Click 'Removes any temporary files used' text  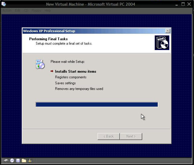79,89
